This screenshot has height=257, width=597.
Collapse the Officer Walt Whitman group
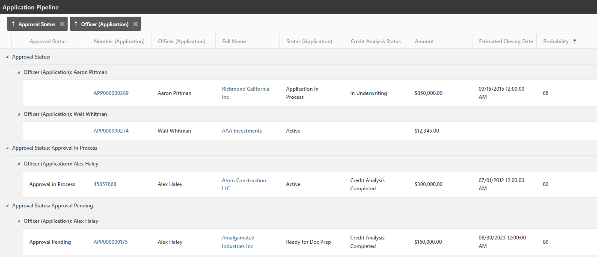18,115
